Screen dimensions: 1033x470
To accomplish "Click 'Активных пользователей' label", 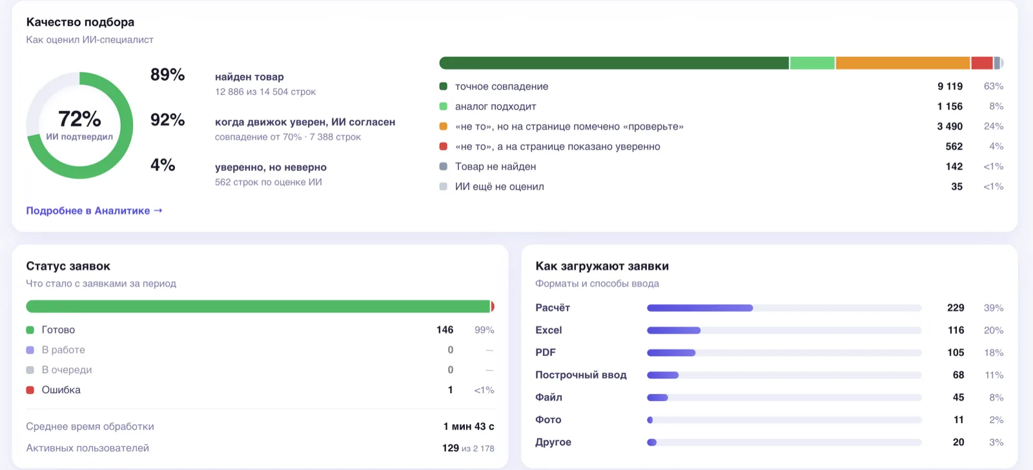I will (x=87, y=448).
